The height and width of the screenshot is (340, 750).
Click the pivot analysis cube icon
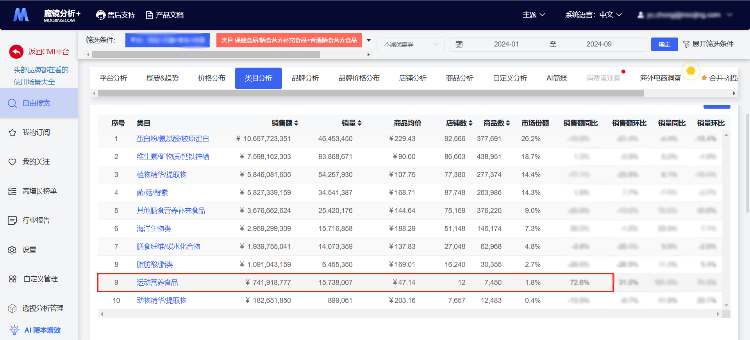coord(12,308)
